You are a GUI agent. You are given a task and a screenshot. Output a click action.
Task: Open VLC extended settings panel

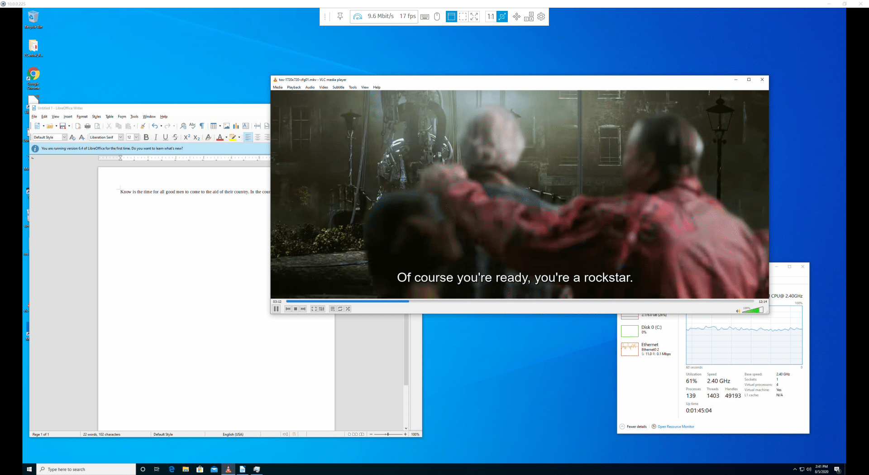pos(322,309)
